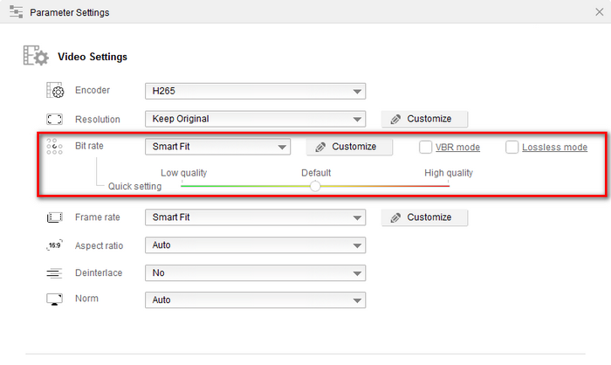Viewport: 611px width, 365px height.
Task: Click the Quick setting quality slider handle
Action: [315, 186]
